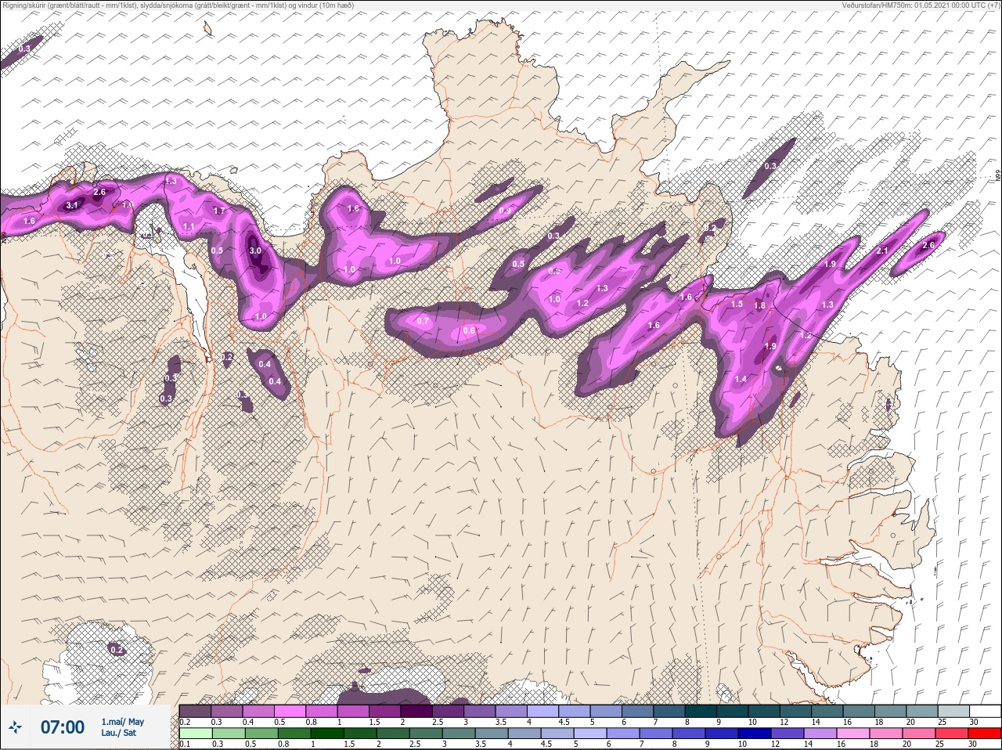Click the lightest green rain swatch at 0.1
1002x750 pixels.
click(x=195, y=734)
